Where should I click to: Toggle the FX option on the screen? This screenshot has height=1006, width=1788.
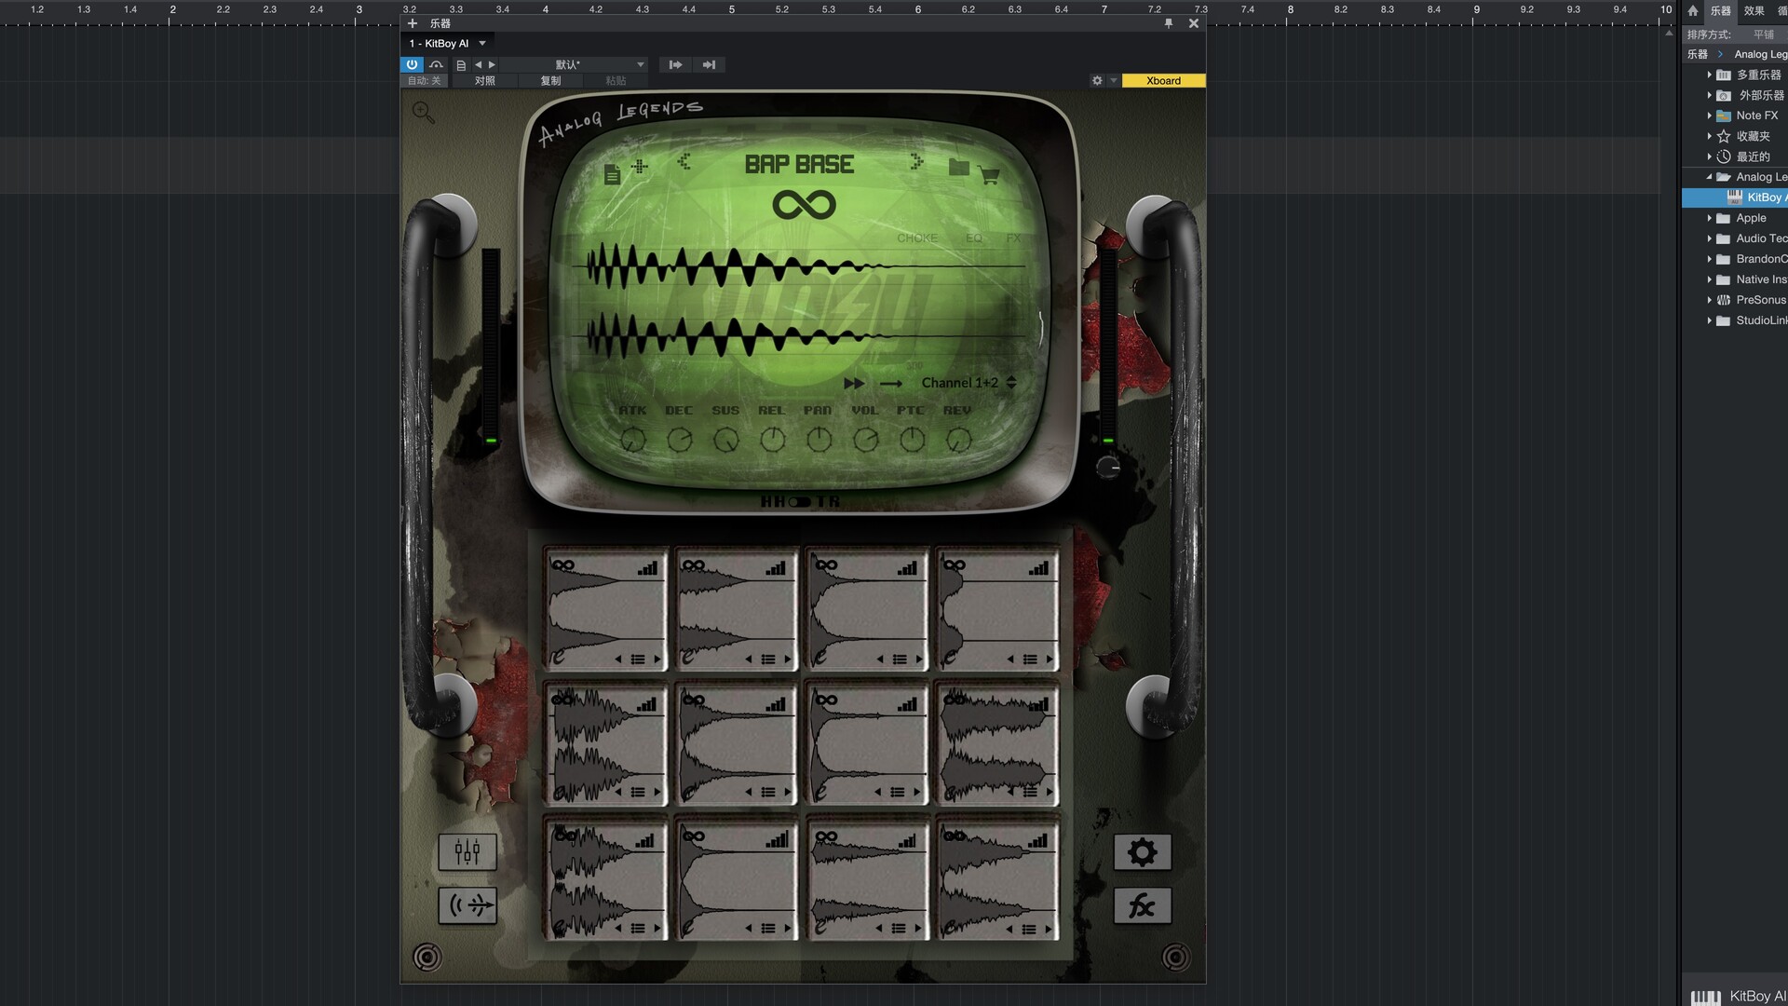coord(1013,238)
